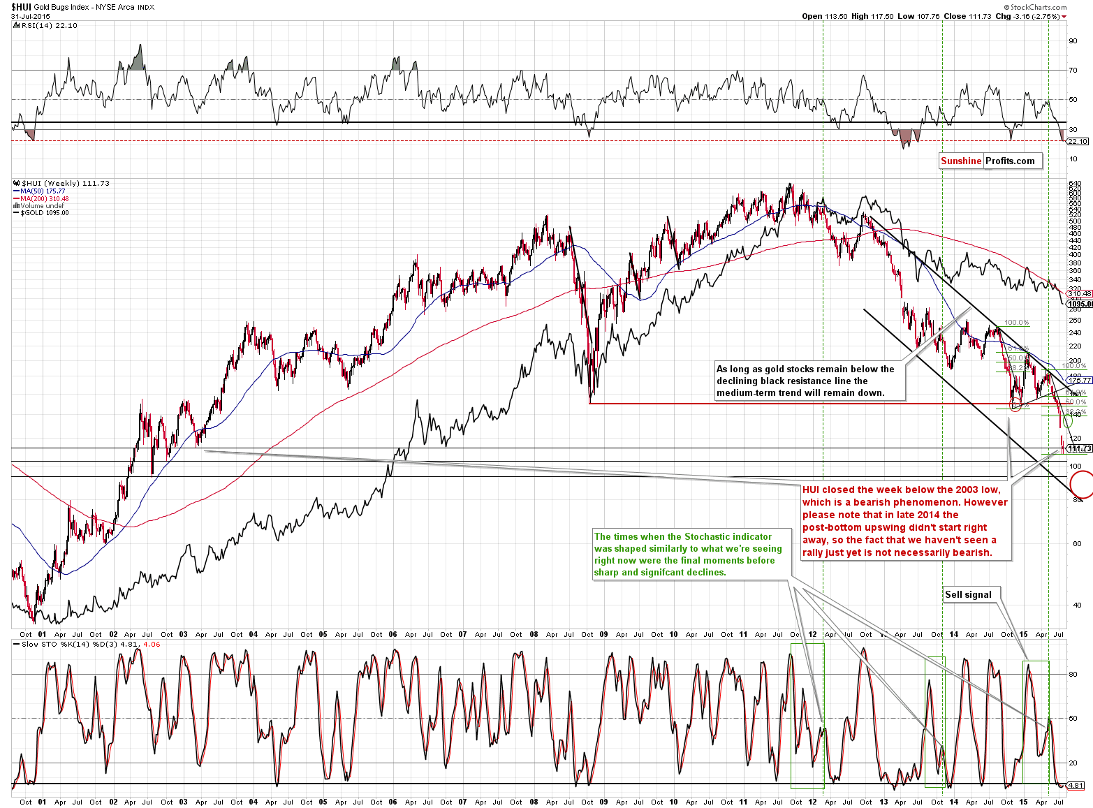Click the green Stochastic indicator annotation text box
The width and height of the screenshot is (1093, 808).
pyautogui.click(x=692, y=554)
